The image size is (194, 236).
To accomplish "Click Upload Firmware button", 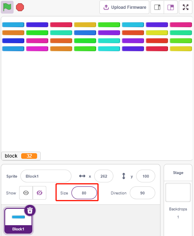I will (x=124, y=7).
